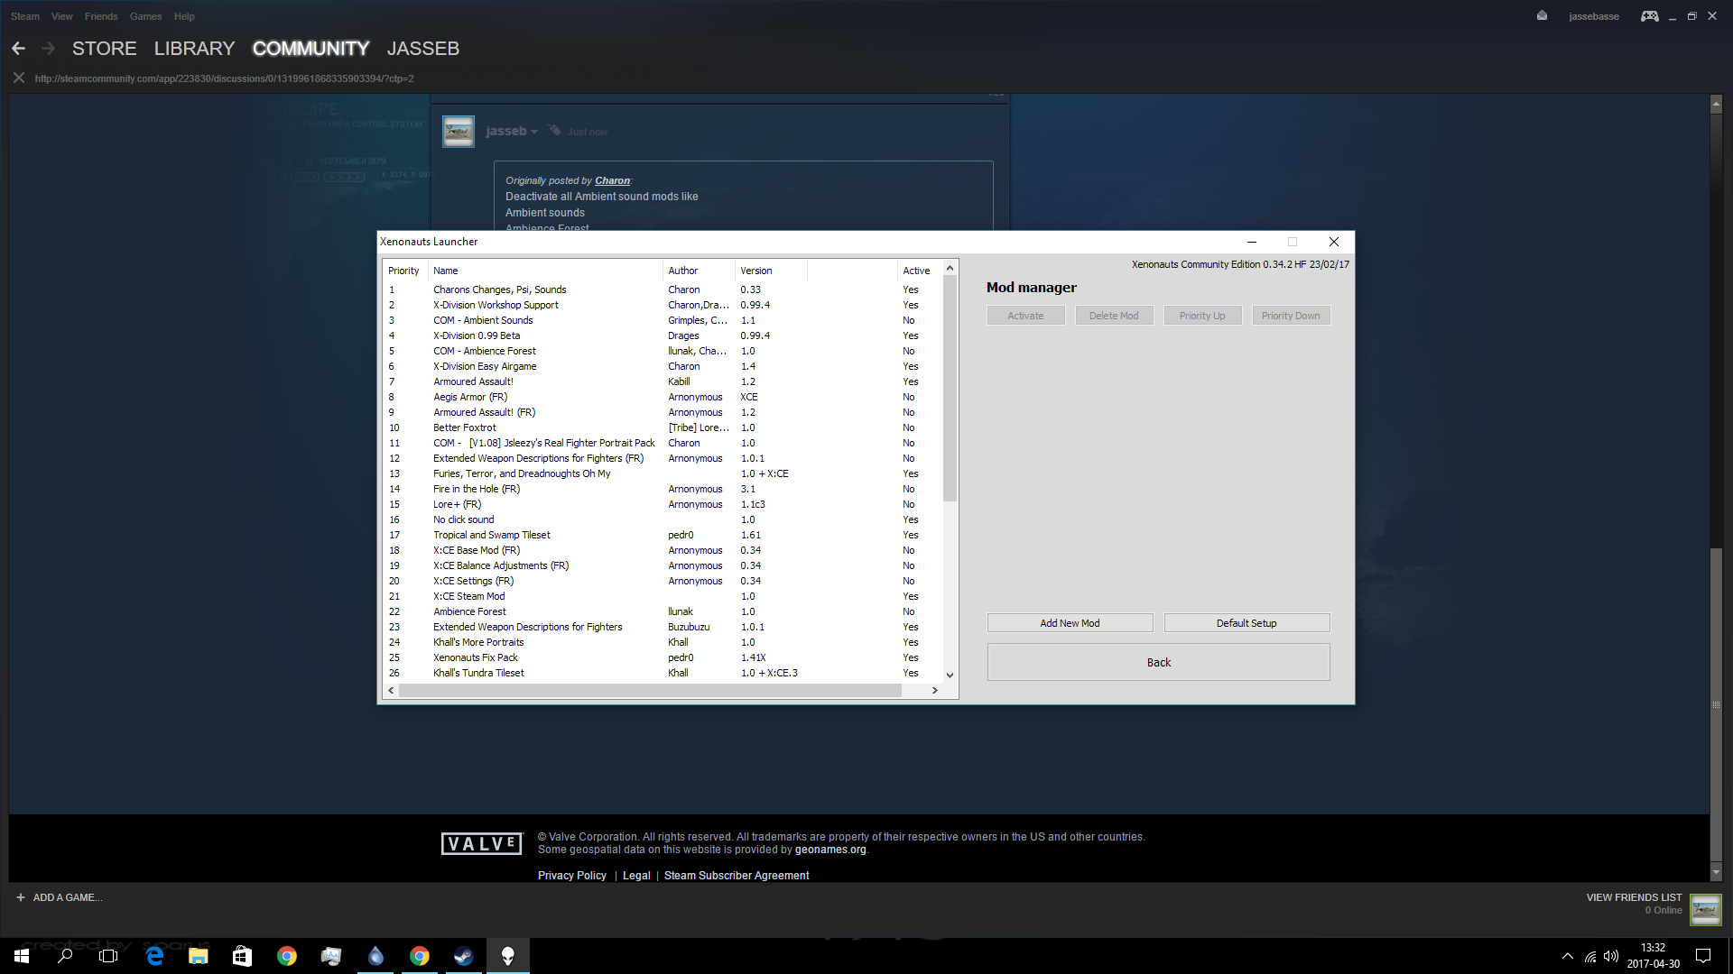This screenshot has height=974, width=1733.
Task: Open Steam notifications inbox icon
Action: click(1542, 16)
